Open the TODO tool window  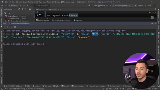(x=27, y=86)
